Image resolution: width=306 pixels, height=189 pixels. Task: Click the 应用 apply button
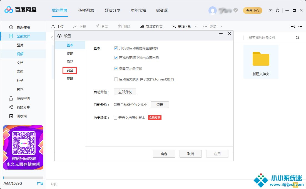[x=217, y=154]
